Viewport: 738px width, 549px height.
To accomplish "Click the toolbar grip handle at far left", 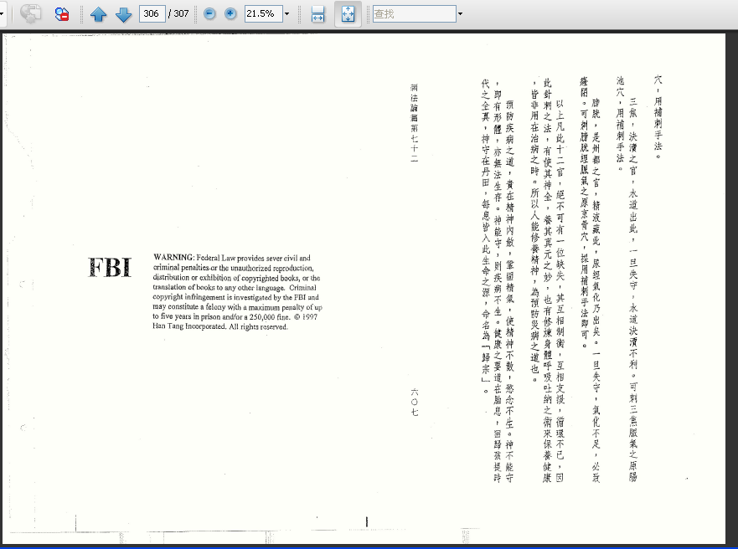I will [x=3, y=14].
